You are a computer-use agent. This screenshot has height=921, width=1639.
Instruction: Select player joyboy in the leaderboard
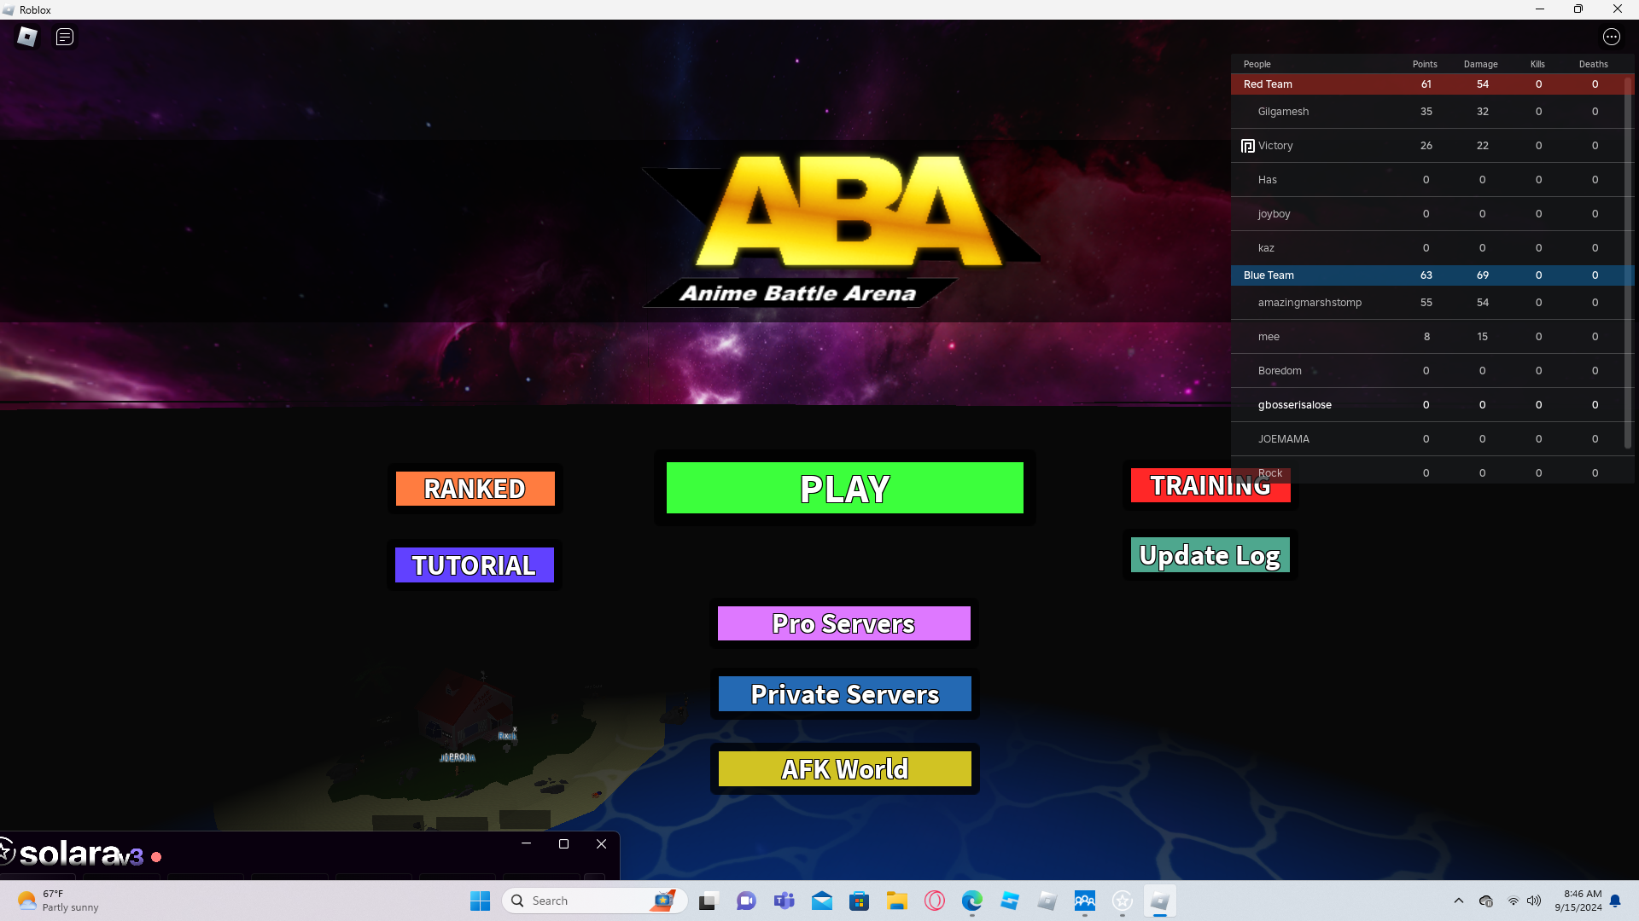click(1274, 214)
